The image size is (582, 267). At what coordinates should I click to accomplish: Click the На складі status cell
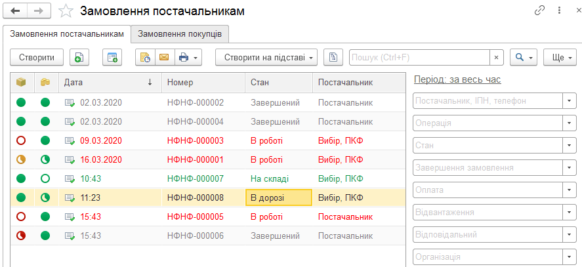click(x=279, y=178)
